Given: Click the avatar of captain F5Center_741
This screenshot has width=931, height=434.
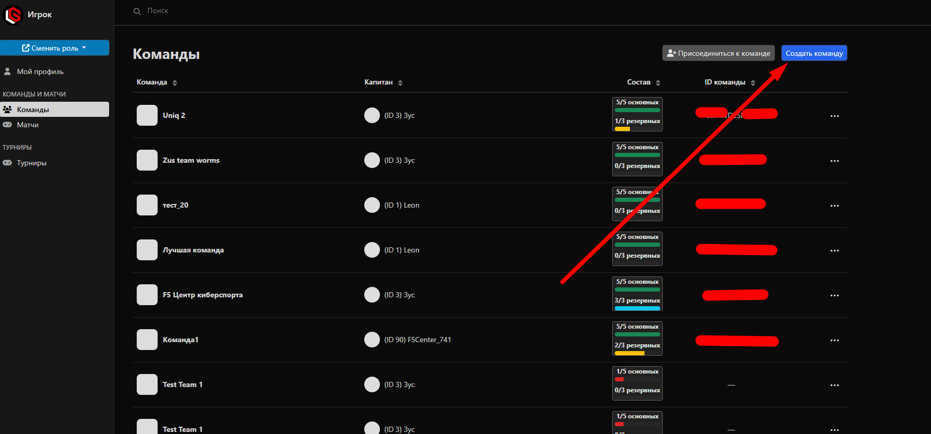Looking at the screenshot, I should (x=372, y=340).
